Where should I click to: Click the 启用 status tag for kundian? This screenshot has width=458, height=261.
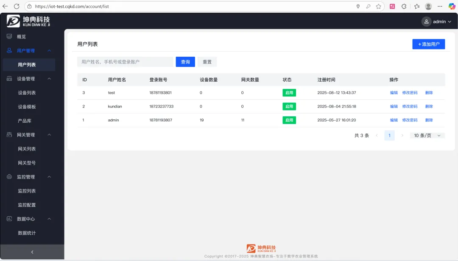(x=289, y=106)
